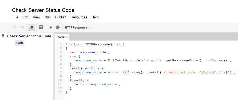Click the 'function' keyword on line 1
Image resolution: width=238 pixels, height=100 pixels.
(x=74, y=45)
